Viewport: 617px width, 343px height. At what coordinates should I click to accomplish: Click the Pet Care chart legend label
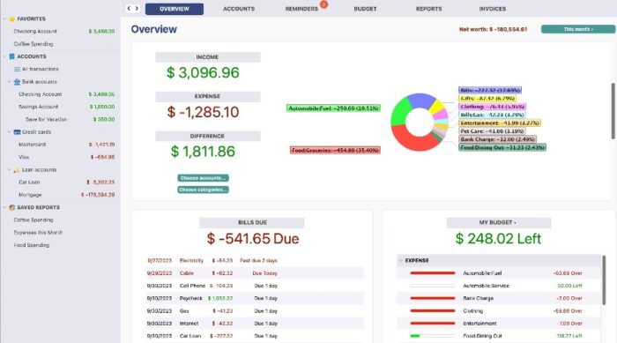click(x=492, y=131)
